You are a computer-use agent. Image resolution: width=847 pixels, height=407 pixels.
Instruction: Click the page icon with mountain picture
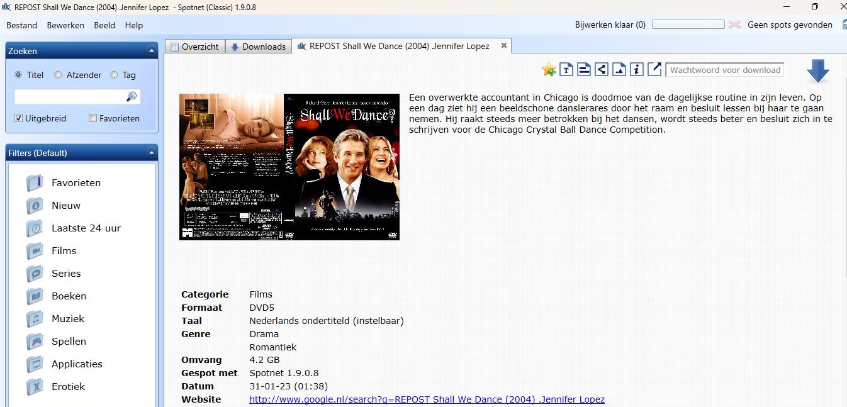click(x=619, y=70)
